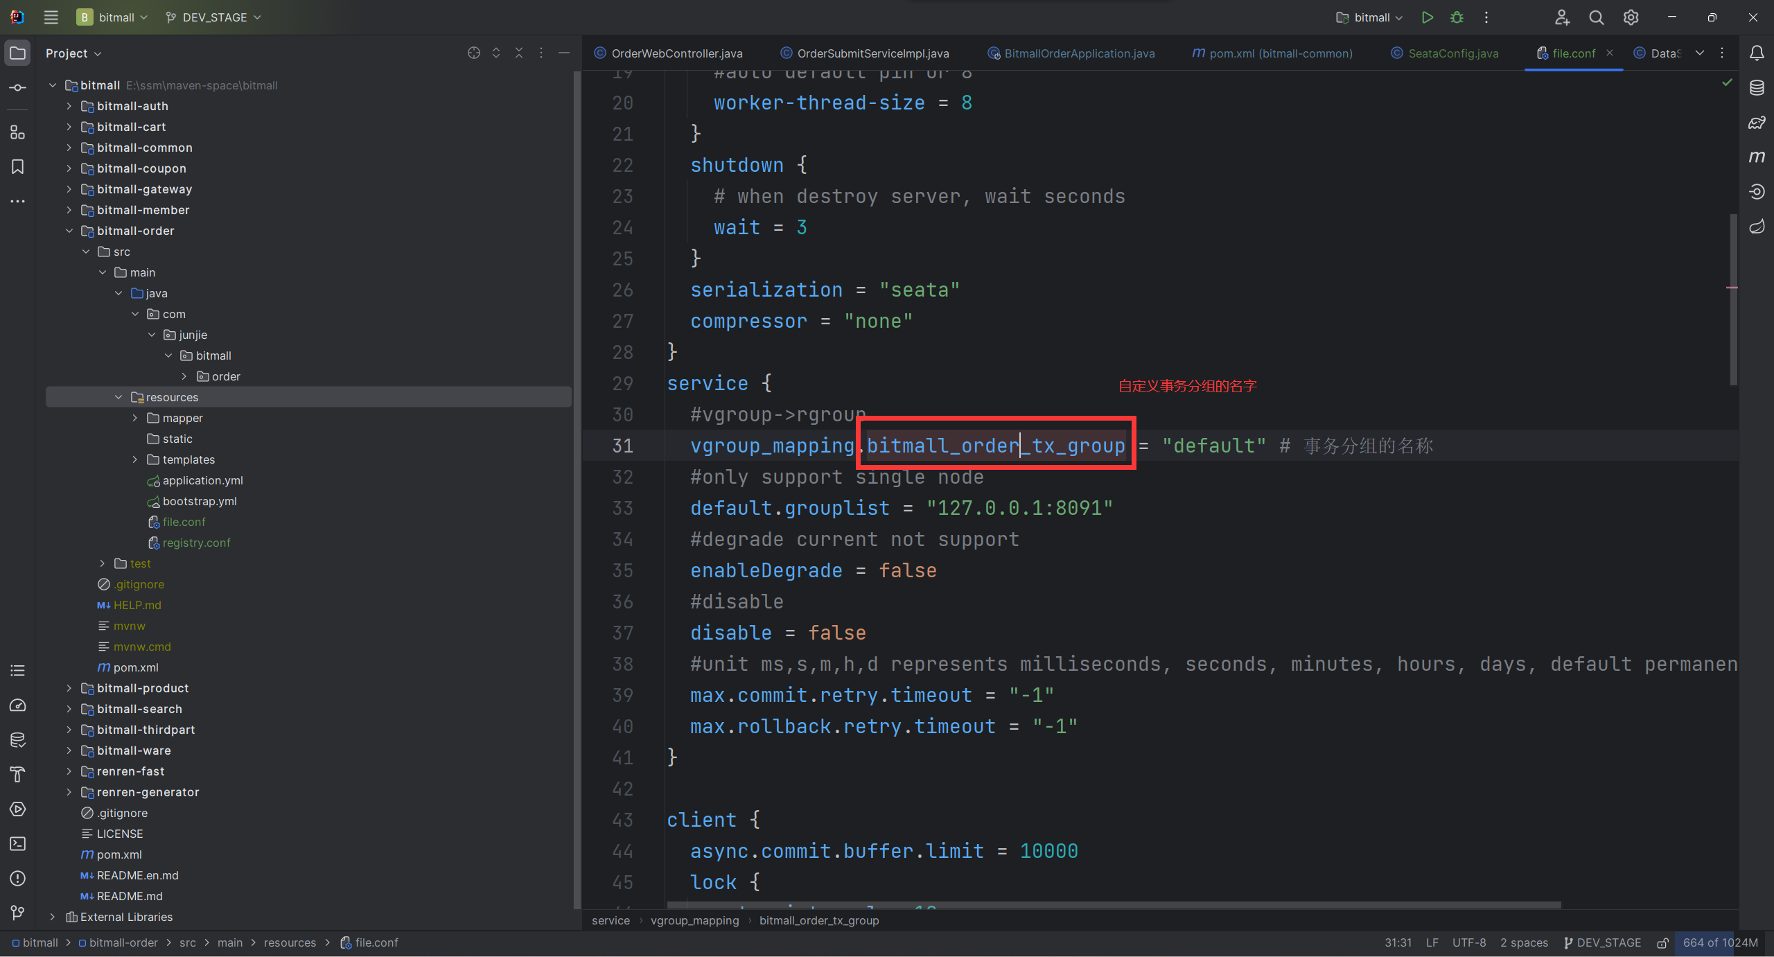Collapse all in Project panel
Image resolution: width=1774 pixels, height=957 pixels.
click(519, 53)
